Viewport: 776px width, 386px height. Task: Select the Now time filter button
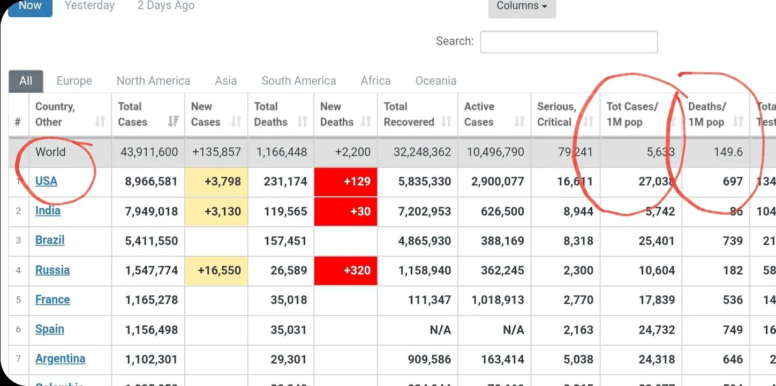[30, 6]
